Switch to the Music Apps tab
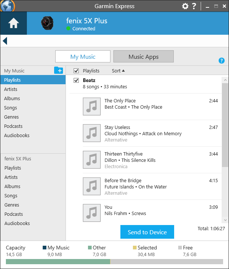Image resolution: width=229 pixels, height=269 pixels. [144, 57]
